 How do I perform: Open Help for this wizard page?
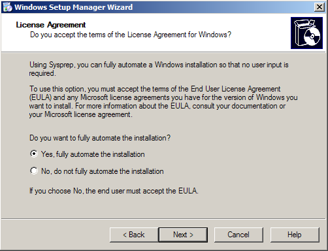point(295,235)
